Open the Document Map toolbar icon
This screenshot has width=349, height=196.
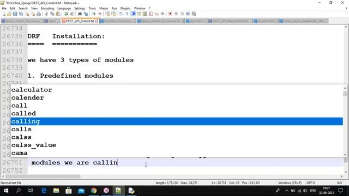(x=145, y=14)
